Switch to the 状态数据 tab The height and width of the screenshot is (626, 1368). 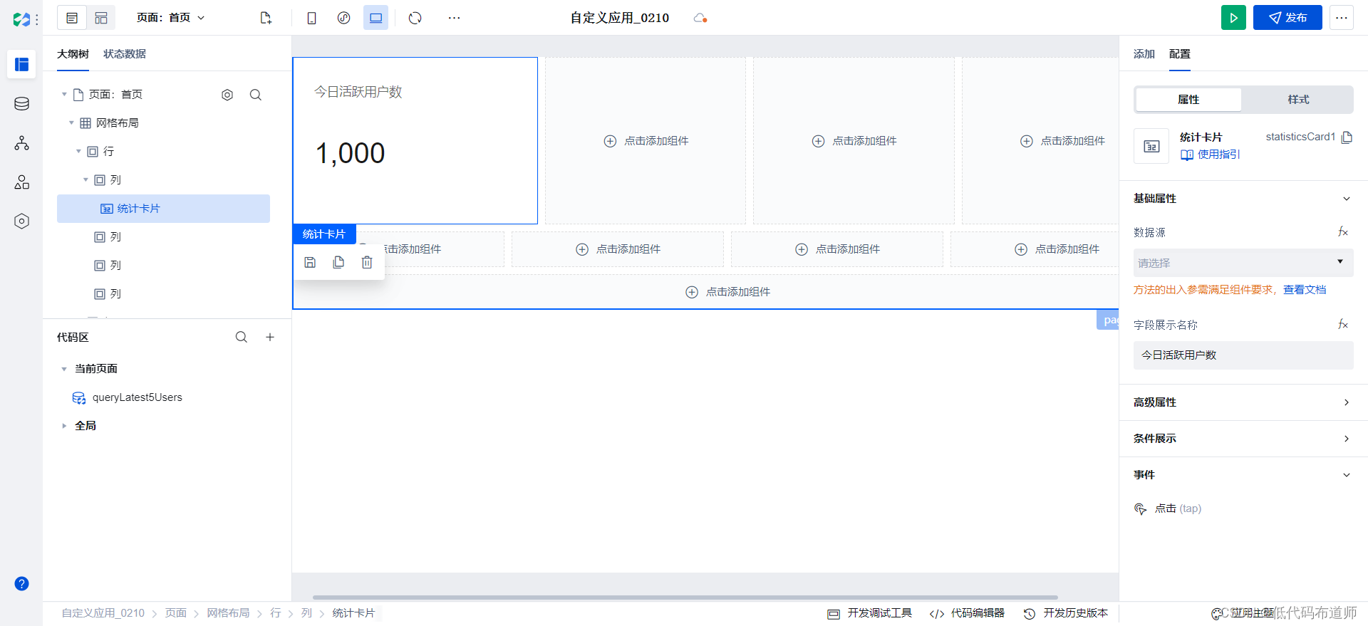point(125,54)
